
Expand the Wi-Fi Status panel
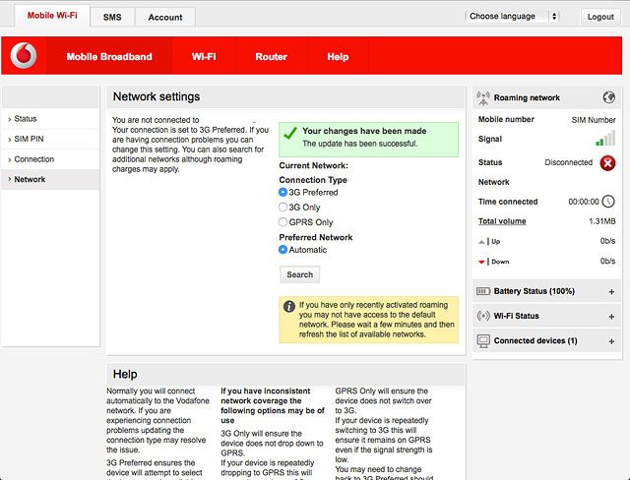[x=611, y=317]
